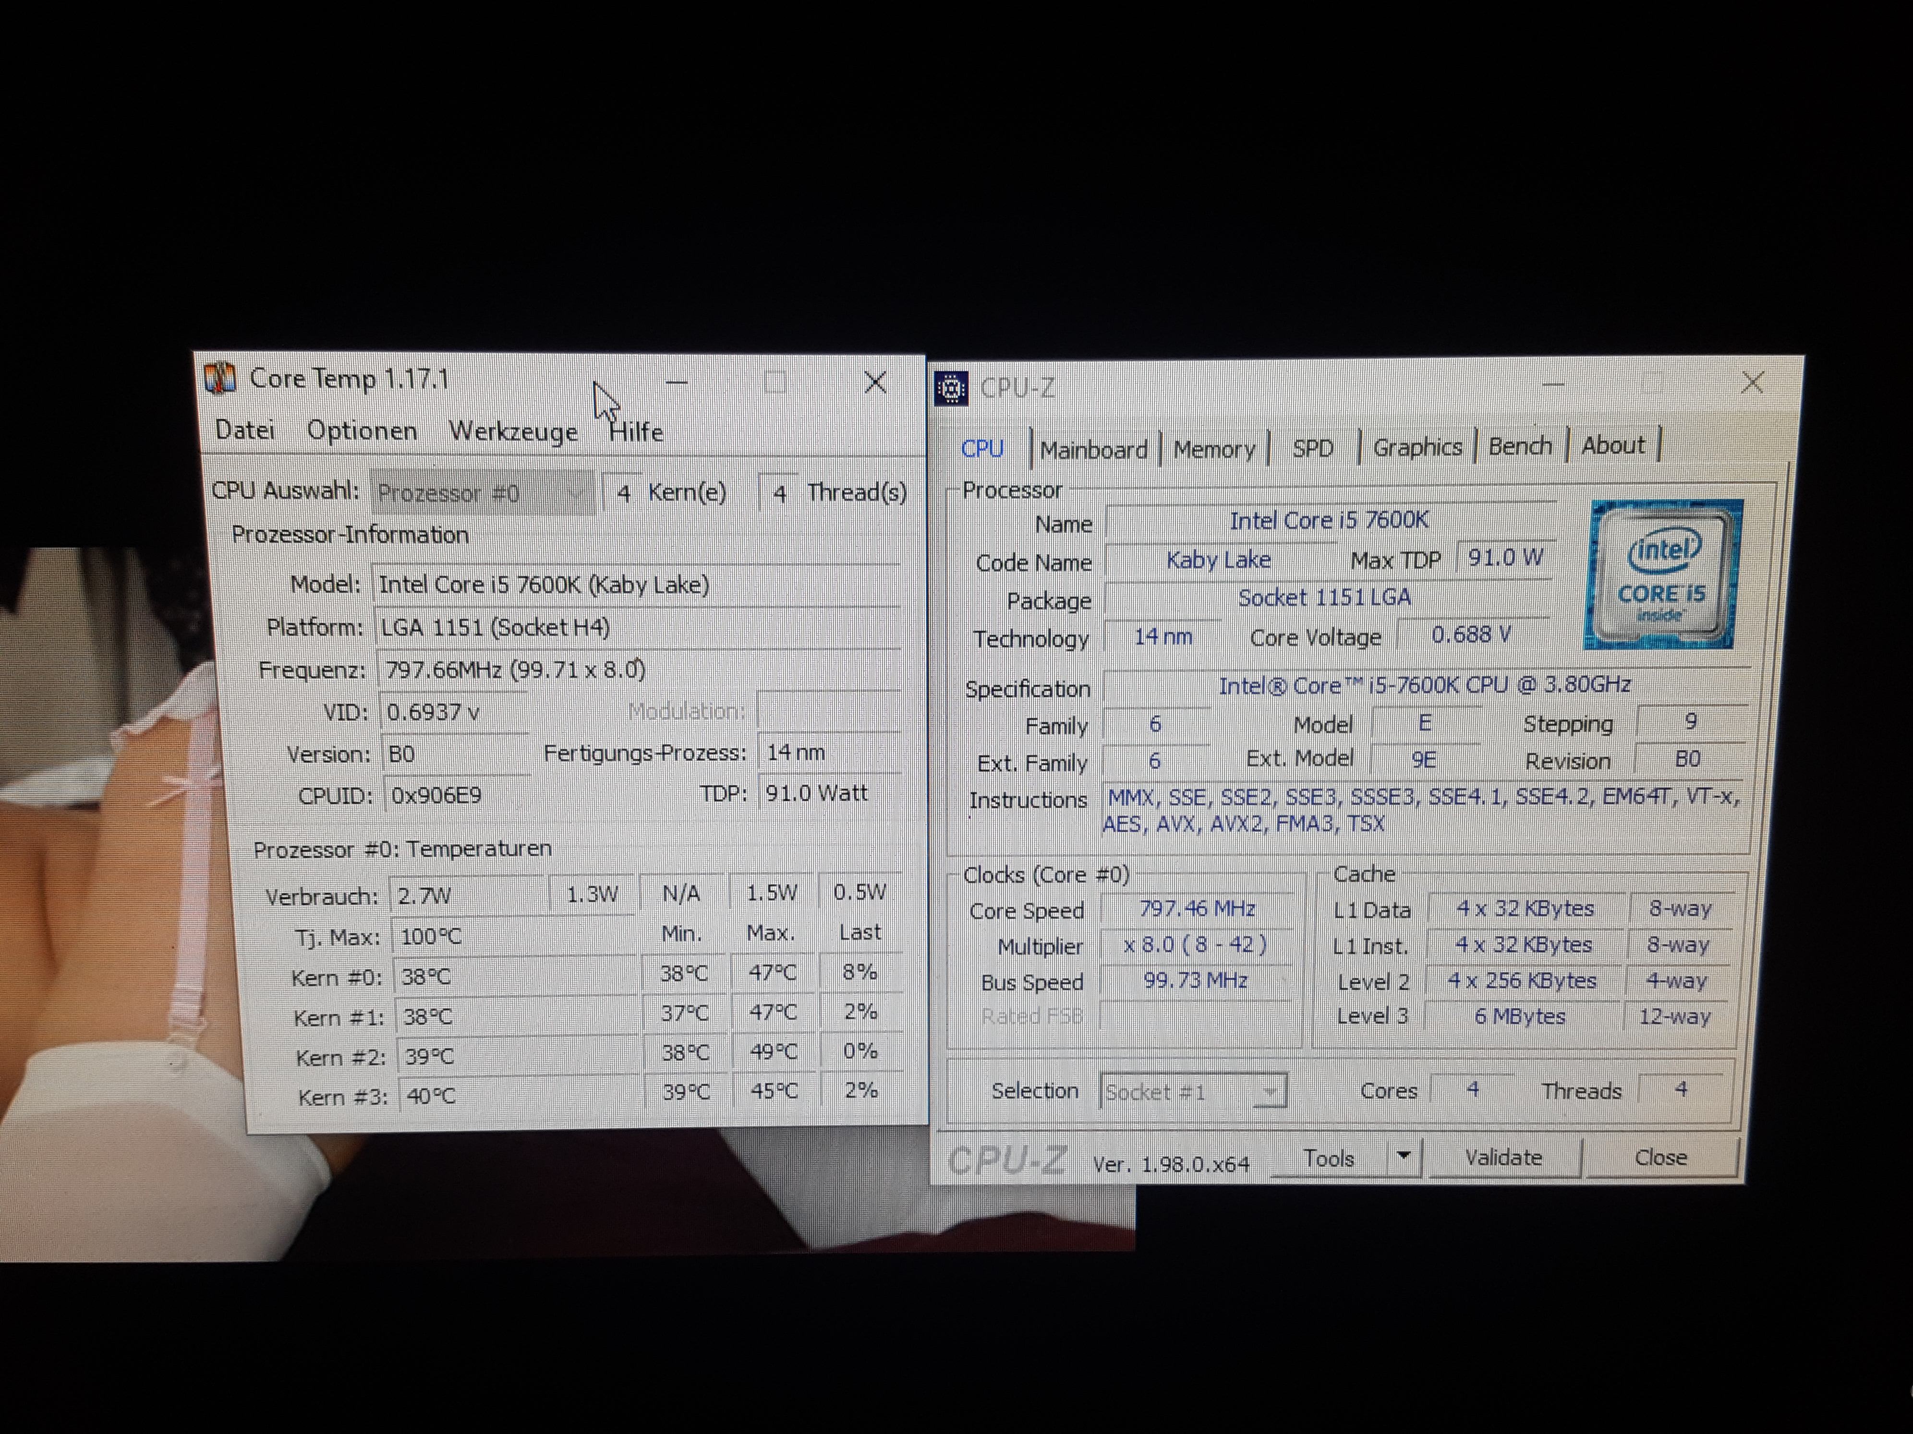1913x1434 pixels.
Task: Open the SPD tab in CPU-Z
Action: 1313,449
